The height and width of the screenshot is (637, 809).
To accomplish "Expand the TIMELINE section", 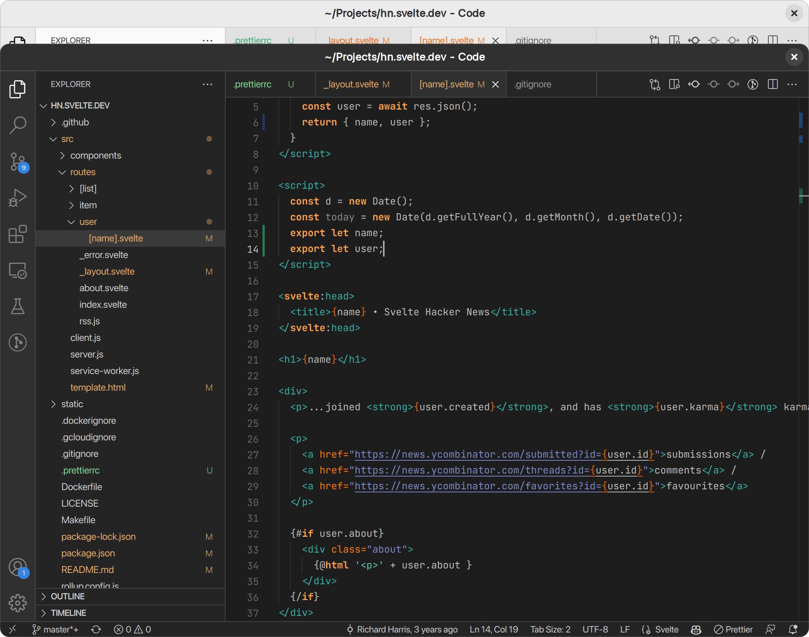I will pos(69,613).
